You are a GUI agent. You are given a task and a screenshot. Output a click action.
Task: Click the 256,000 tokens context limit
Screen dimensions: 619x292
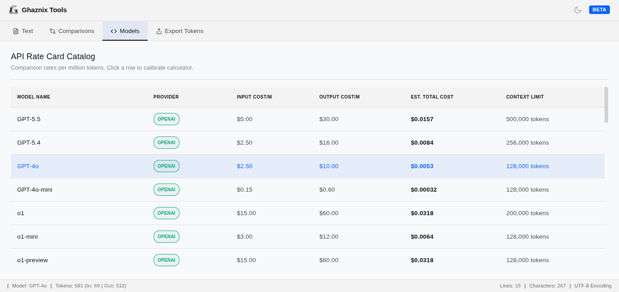click(527, 143)
